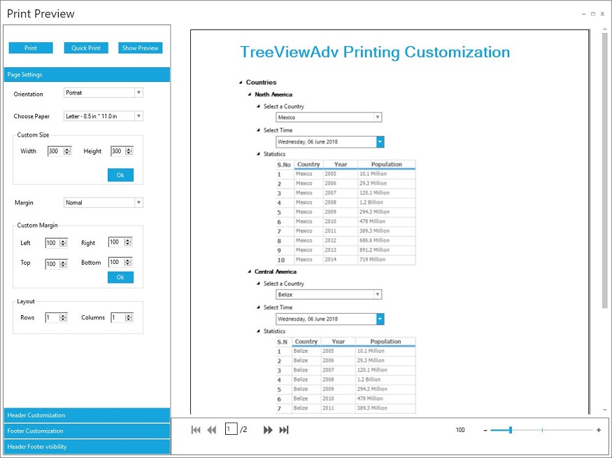Click the custom size Height field
Image resolution: width=612 pixels, height=458 pixels.
118,151
